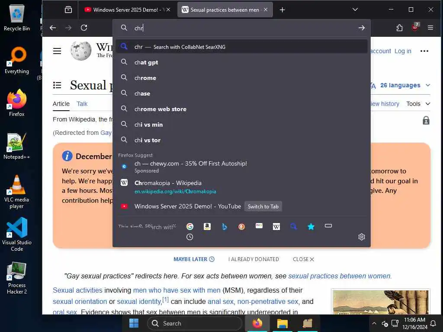Expand the Wikipedia Tools dropdown
443x332 pixels.
point(418,104)
